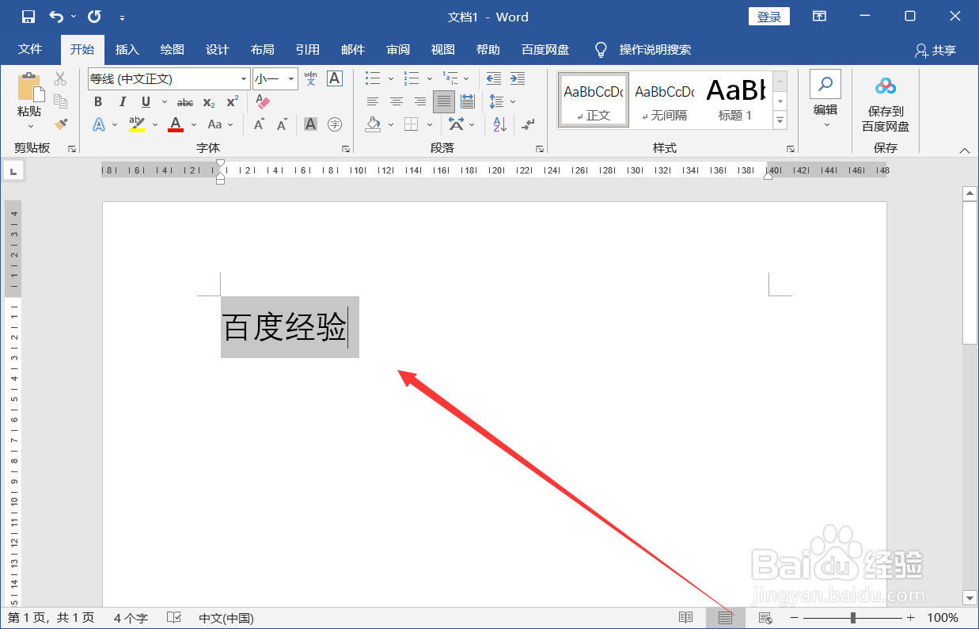Image resolution: width=979 pixels, height=629 pixels.
Task: Sort the selected text A to Z
Action: pos(500,124)
